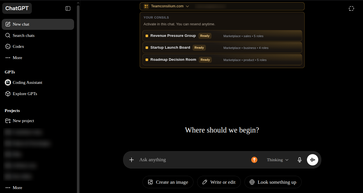Click the plus attach icon in composer
The width and height of the screenshot is (363, 193).
[131, 160]
